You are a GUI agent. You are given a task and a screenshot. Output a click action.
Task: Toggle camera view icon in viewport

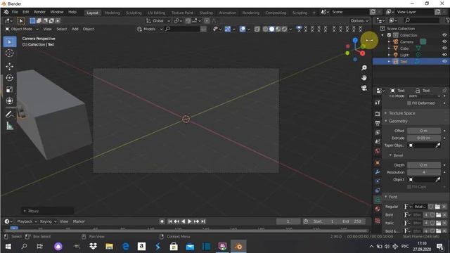(364, 88)
